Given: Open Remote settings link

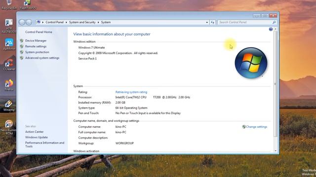Looking at the screenshot, I should [x=36, y=46].
